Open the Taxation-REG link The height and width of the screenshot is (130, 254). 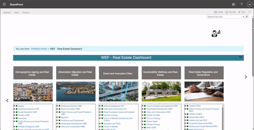tap(195, 106)
